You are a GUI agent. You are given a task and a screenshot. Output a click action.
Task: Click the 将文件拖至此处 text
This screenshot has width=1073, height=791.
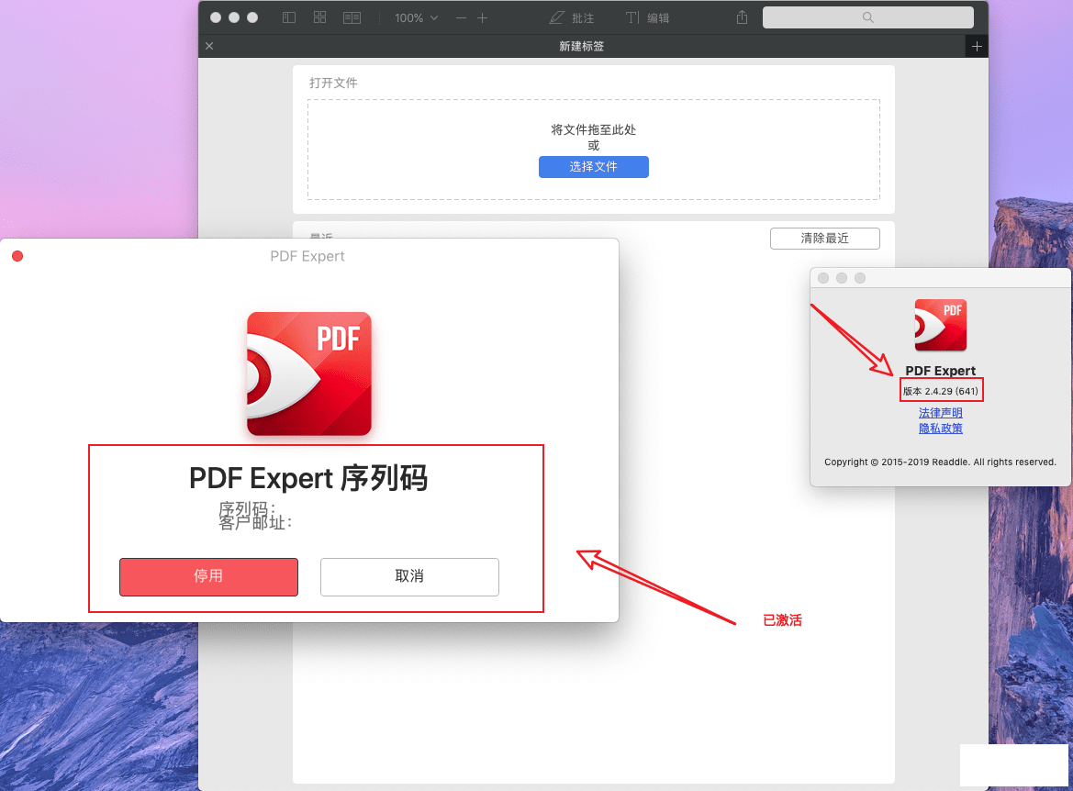click(593, 129)
